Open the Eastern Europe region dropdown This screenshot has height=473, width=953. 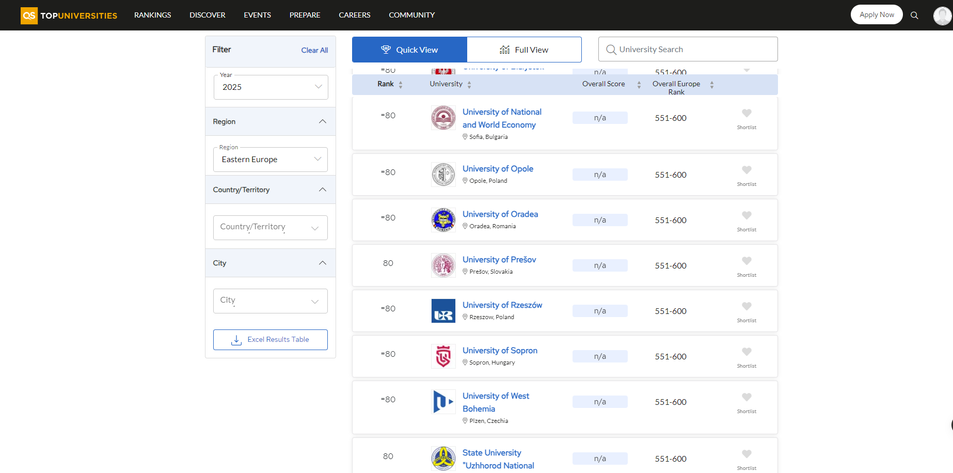[271, 160]
